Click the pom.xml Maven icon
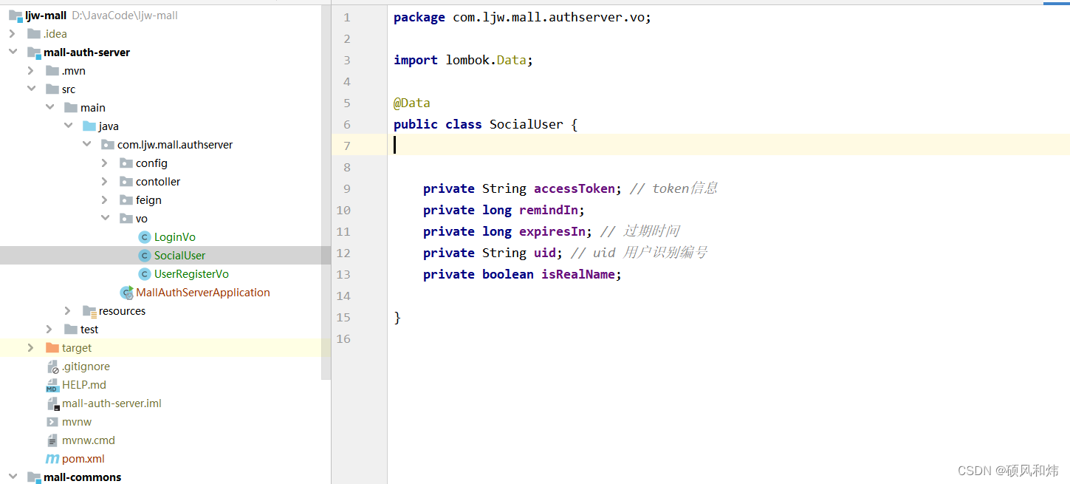 [x=52, y=459]
